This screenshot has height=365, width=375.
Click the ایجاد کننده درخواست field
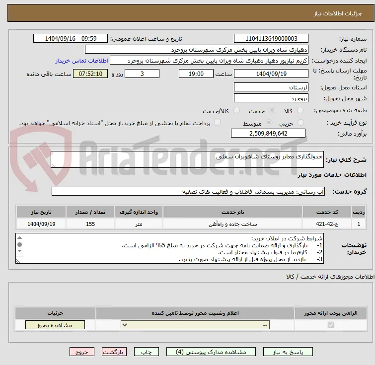click(209, 61)
